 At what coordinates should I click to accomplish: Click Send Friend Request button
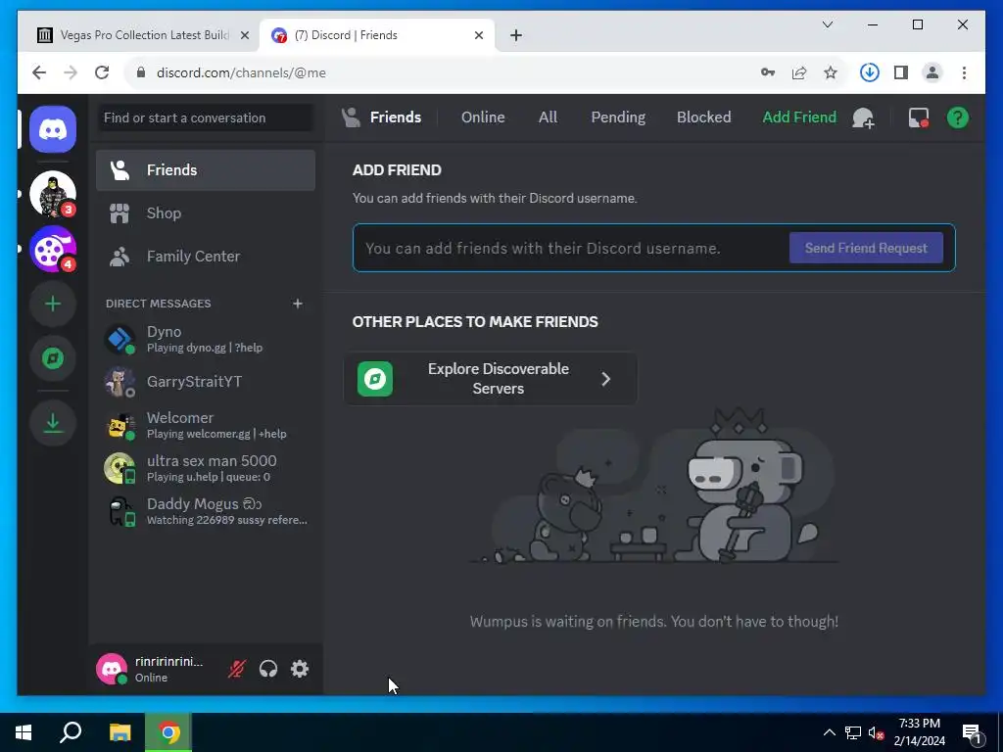pos(866,248)
